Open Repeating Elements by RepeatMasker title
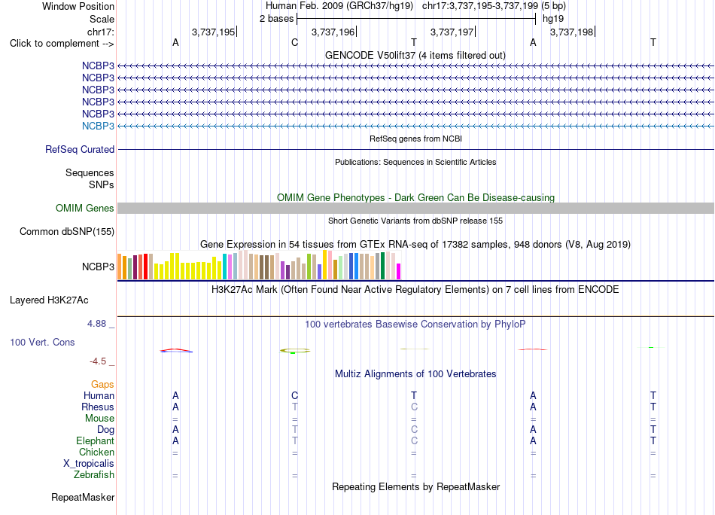This screenshot has height=515, width=715. (x=415, y=486)
